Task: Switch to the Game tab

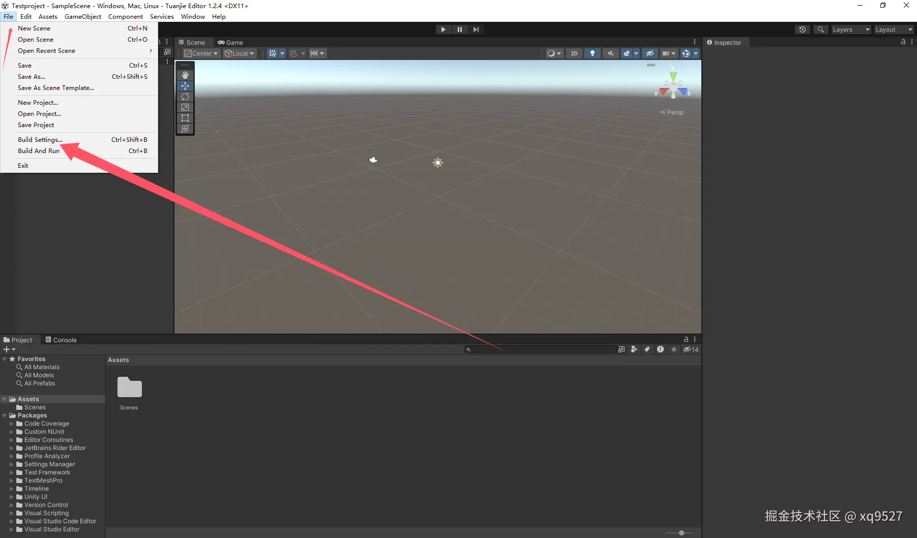Action: (x=230, y=42)
